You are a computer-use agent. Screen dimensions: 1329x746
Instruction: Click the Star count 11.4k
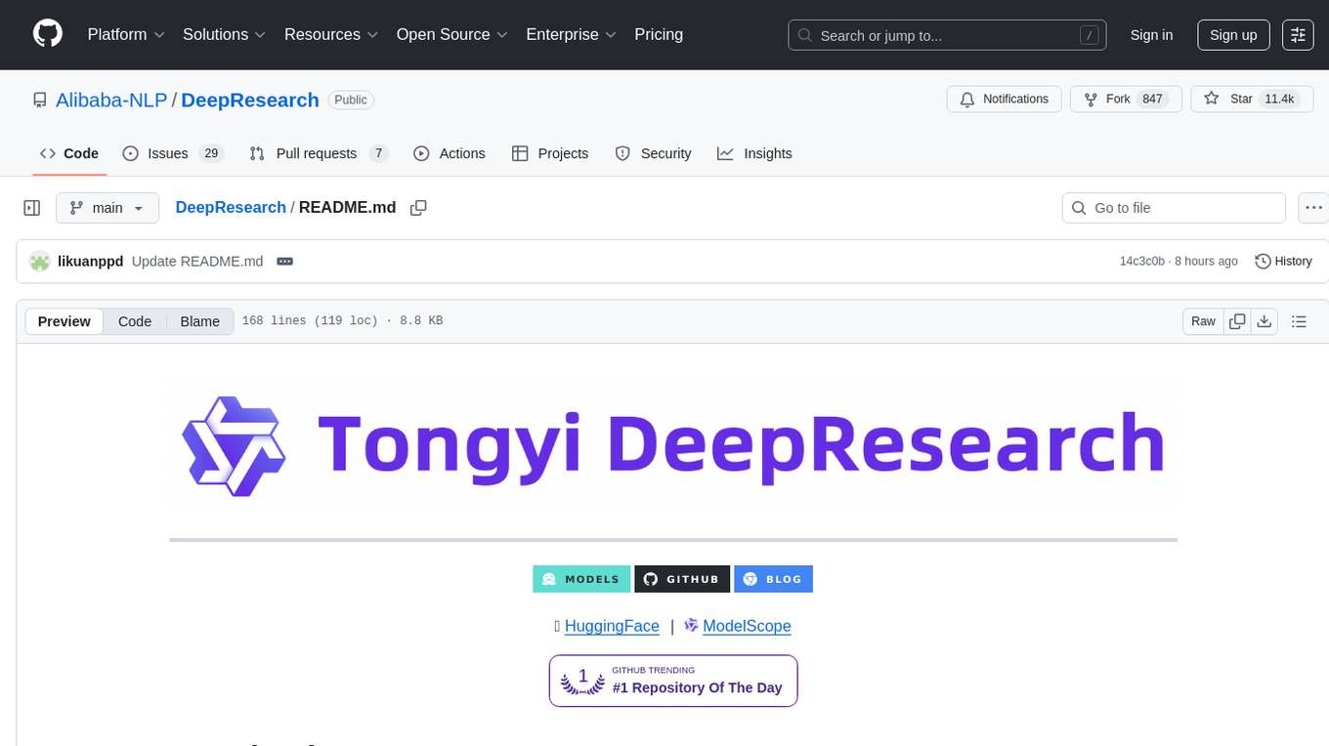(x=1279, y=99)
